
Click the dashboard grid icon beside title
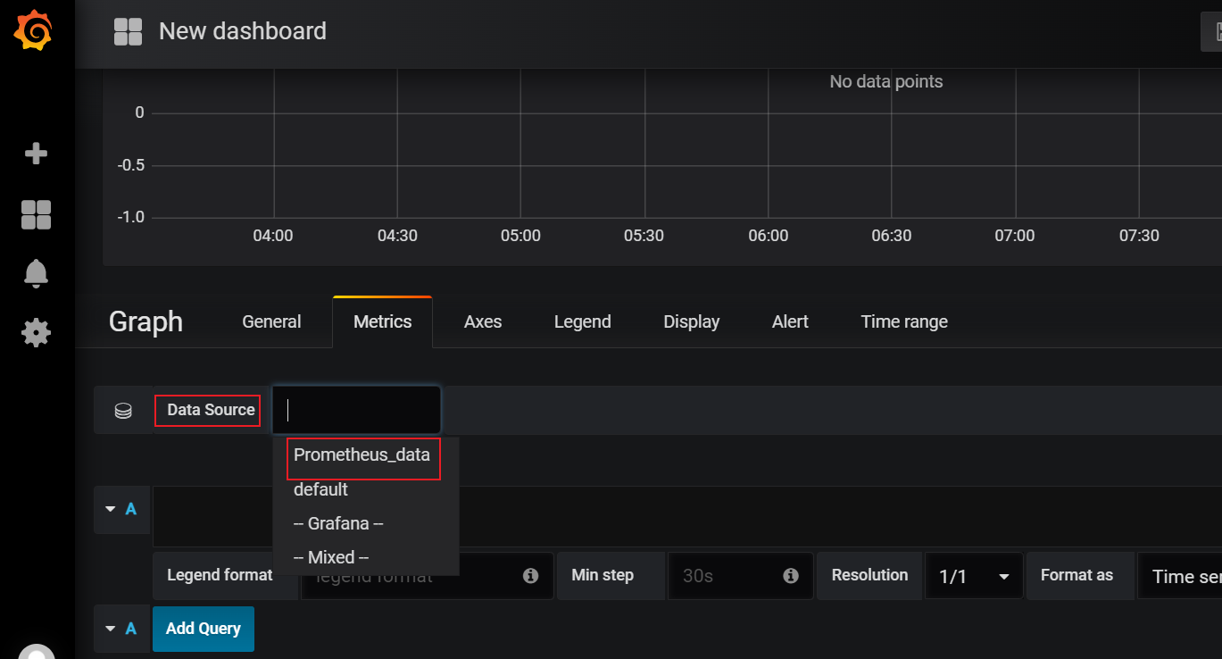129,31
